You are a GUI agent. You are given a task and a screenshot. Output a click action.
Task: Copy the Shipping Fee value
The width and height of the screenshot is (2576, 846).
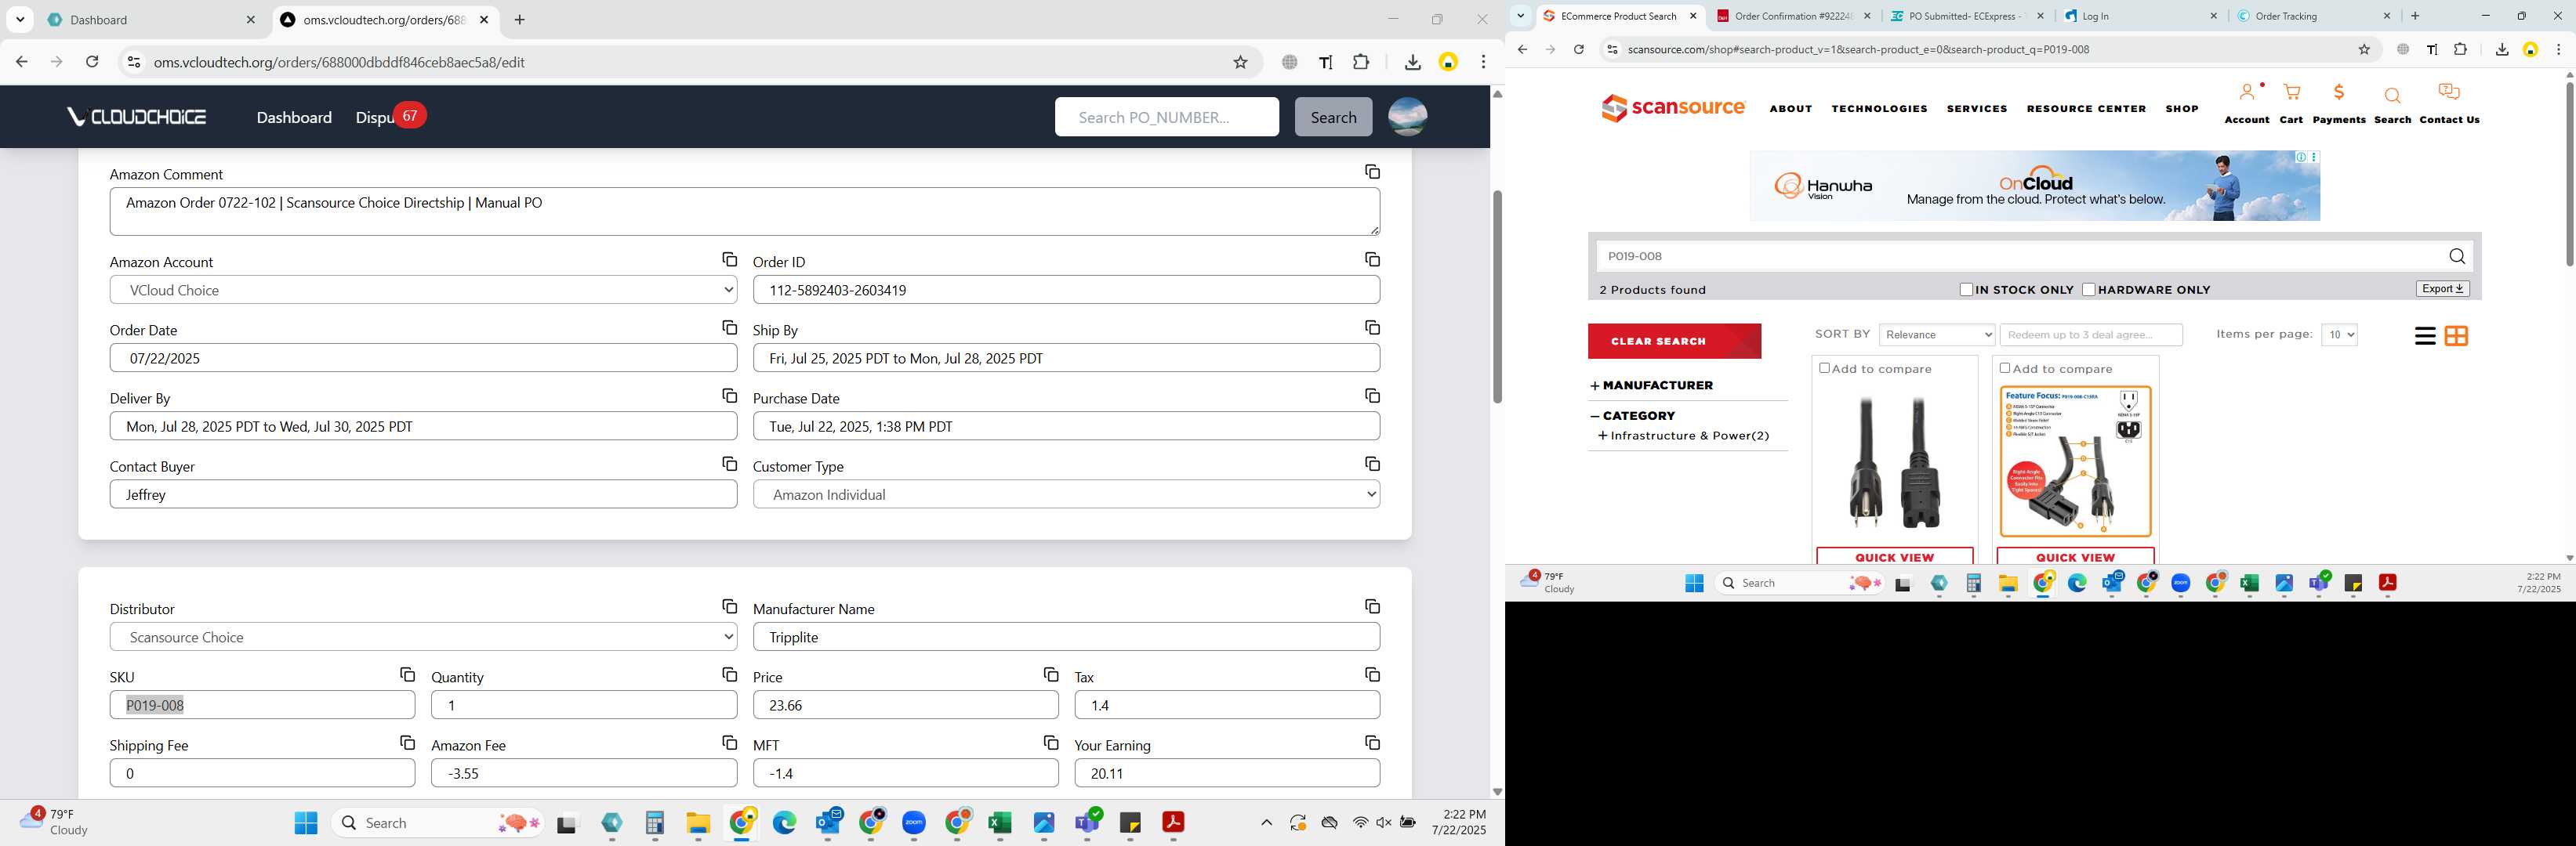pyautogui.click(x=407, y=742)
